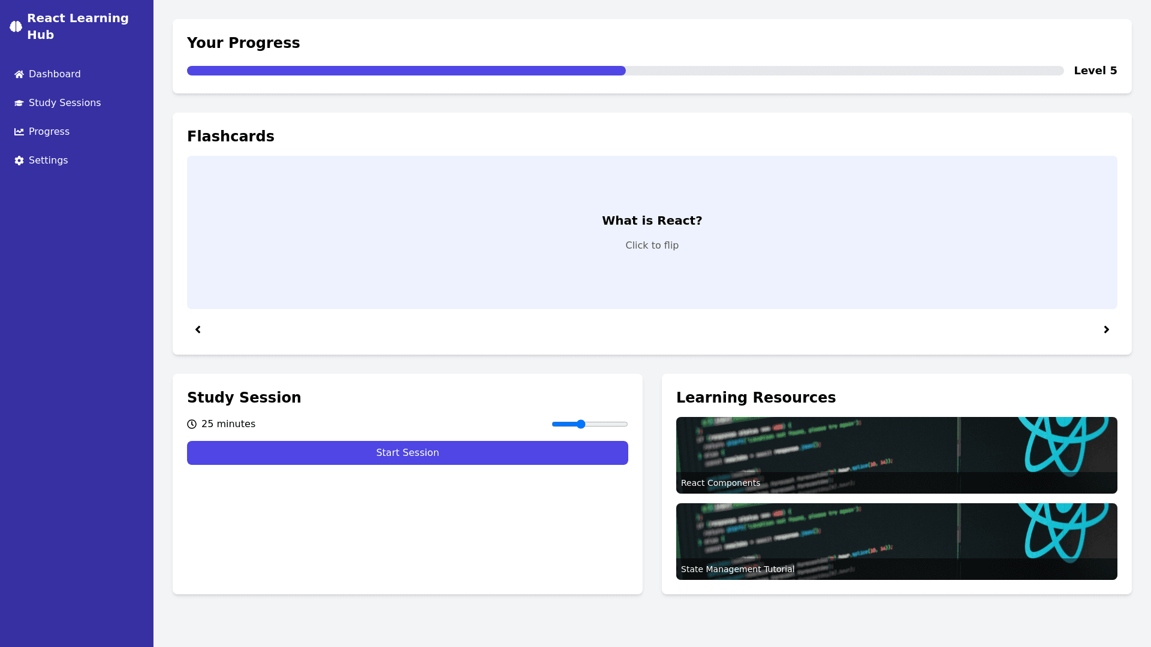This screenshot has width=1151, height=647.
Task: Click the graduation cap icon beside Study Sessions
Action: [x=19, y=103]
